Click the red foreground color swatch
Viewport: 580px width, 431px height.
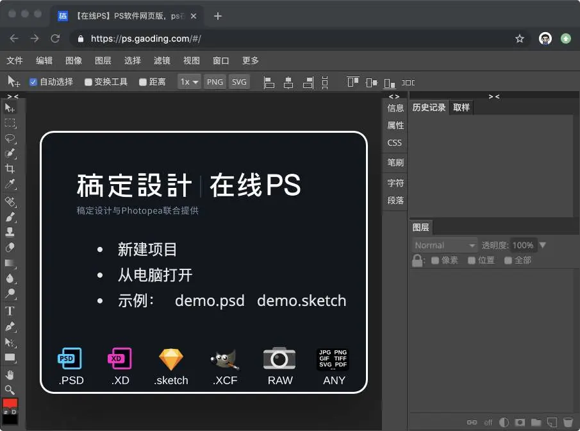point(10,403)
